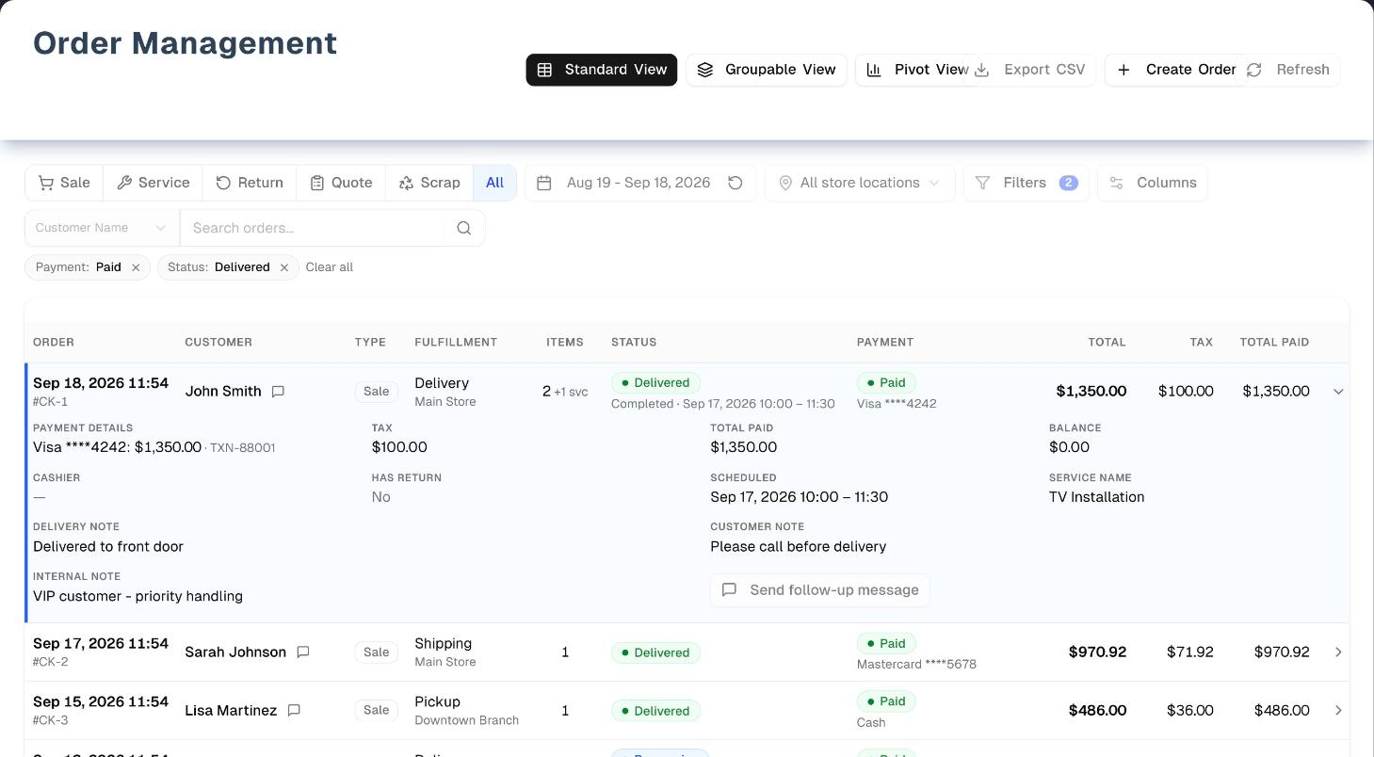Switch to Groupable View
This screenshot has width=1374, height=757.
pos(767,70)
